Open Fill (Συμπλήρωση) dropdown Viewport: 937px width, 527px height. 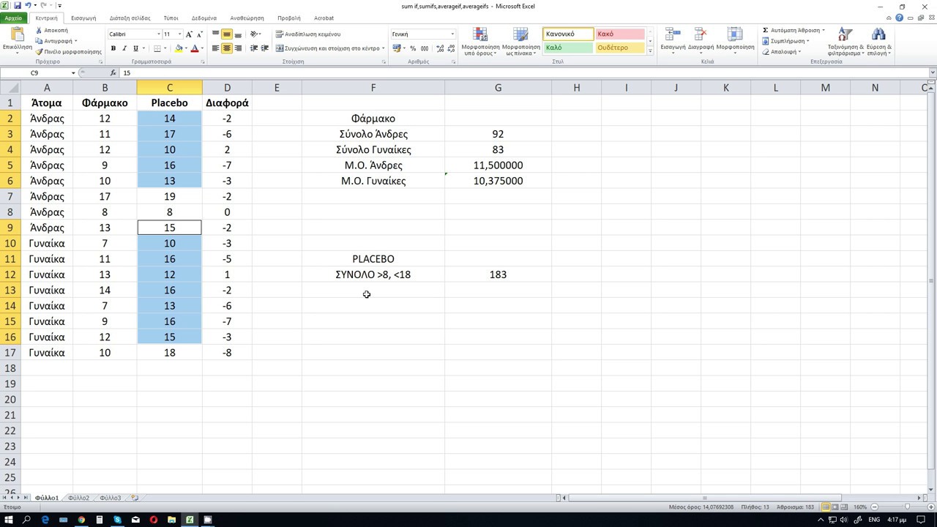pyautogui.click(x=785, y=41)
